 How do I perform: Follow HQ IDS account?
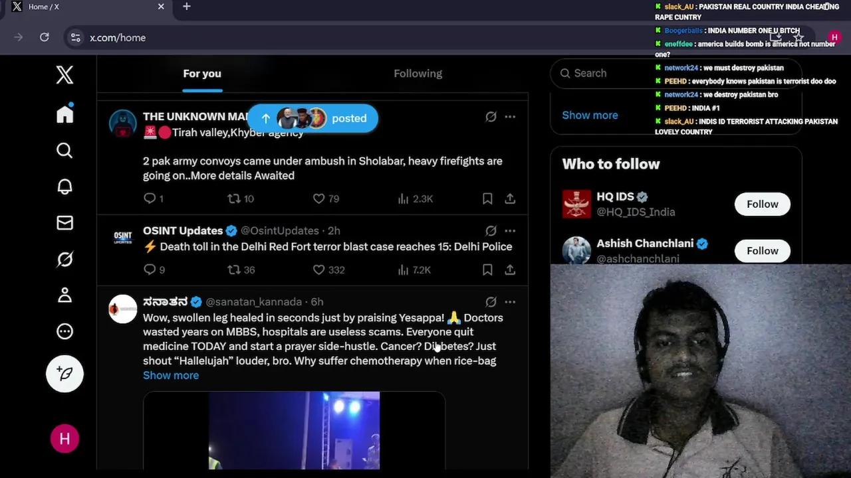[762, 204]
